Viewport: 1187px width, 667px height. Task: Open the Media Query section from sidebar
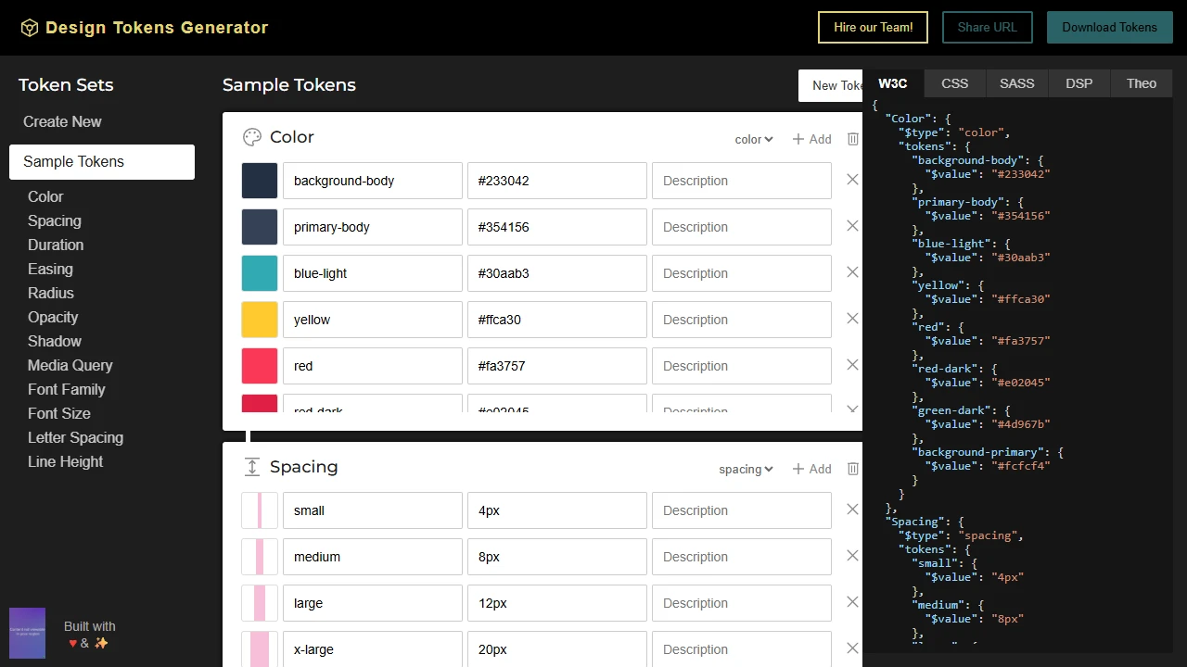pyautogui.click(x=70, y=365)
